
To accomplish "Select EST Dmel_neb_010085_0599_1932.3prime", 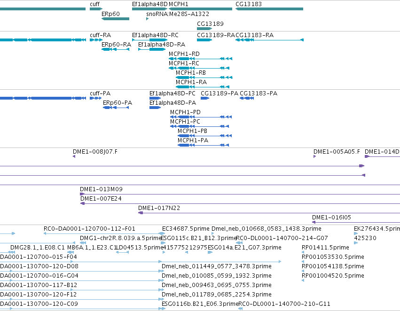I will (217, 276).
